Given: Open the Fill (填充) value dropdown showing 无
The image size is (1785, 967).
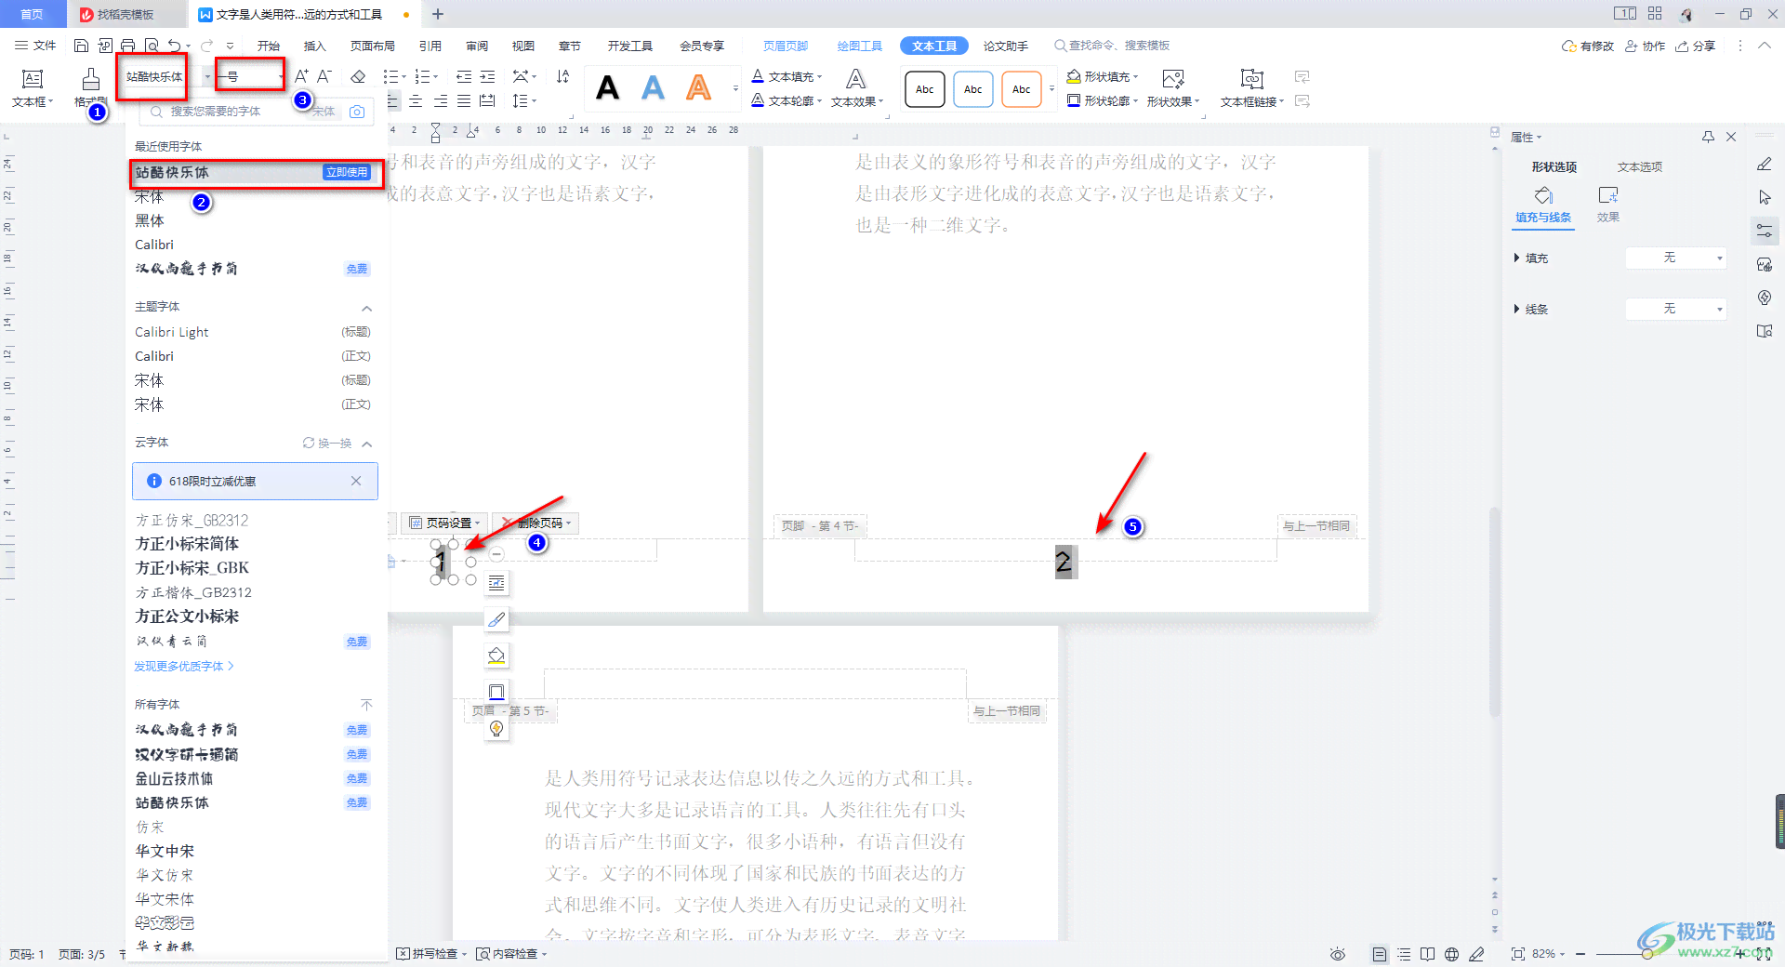Looking at the screenshot, I should coord(1676,258).
